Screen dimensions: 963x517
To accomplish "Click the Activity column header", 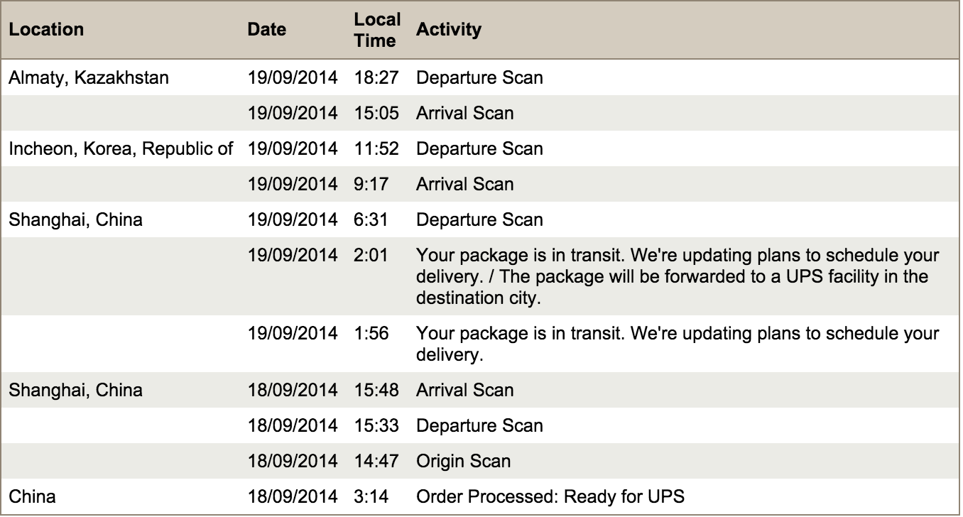I will click(x=448, y=30).
